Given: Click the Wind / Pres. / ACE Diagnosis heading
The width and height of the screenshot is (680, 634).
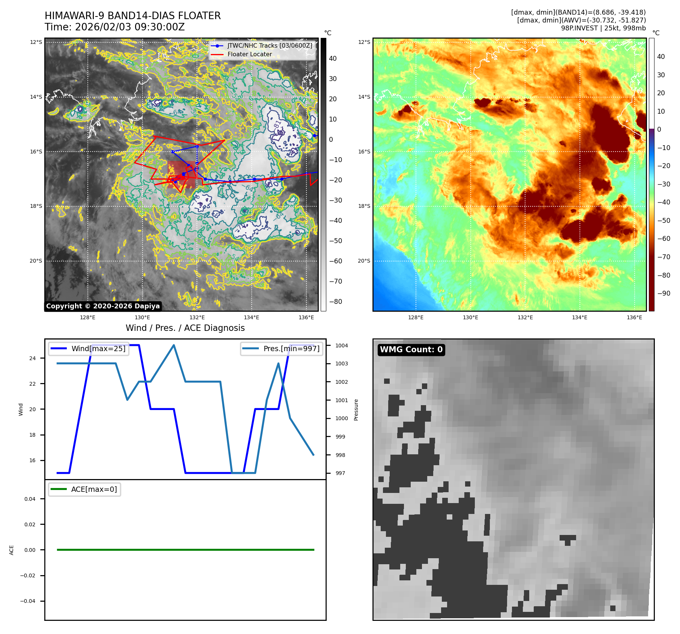Looking at the screenshot, I should click(185, 328).
